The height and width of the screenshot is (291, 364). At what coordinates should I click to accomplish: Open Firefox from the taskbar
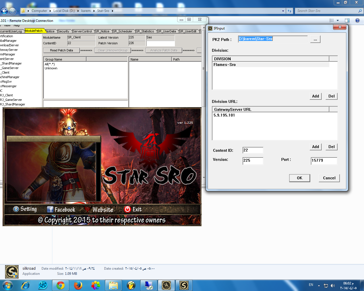tap(78, 285)
